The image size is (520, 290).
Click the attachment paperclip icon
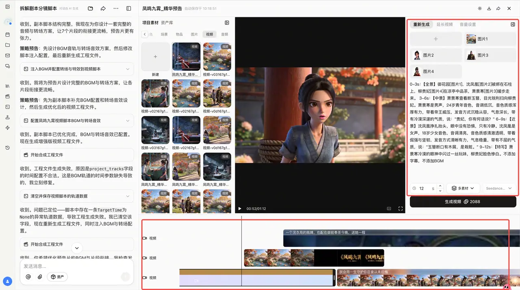(40, 277)
